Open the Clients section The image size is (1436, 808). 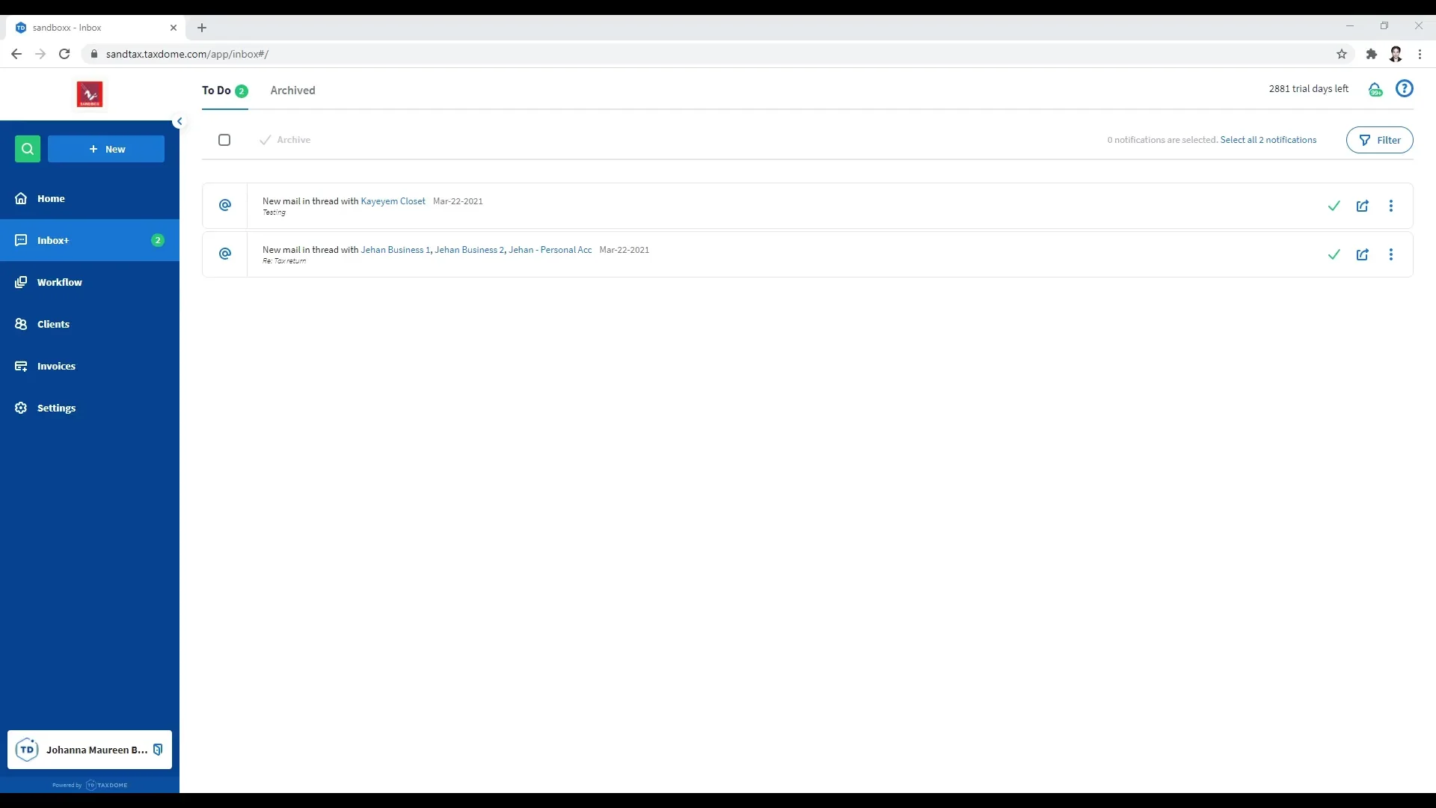(52, 324)
